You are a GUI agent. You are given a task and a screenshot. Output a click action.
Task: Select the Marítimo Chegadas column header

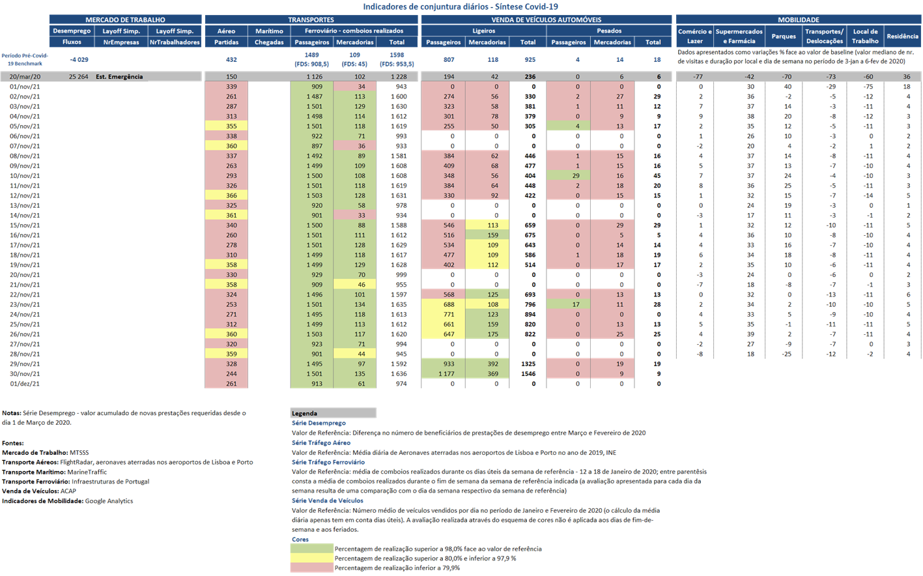pyautogui.click(x=269, y=36)
